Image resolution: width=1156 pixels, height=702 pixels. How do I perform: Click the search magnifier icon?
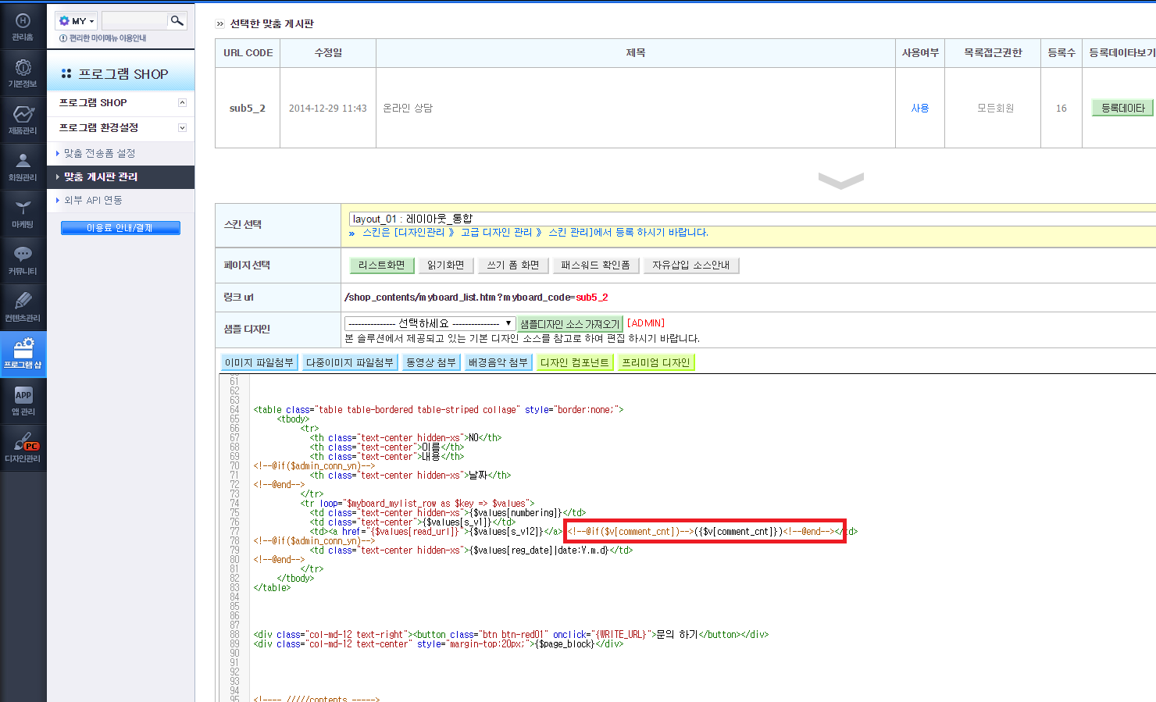[177, 21]
